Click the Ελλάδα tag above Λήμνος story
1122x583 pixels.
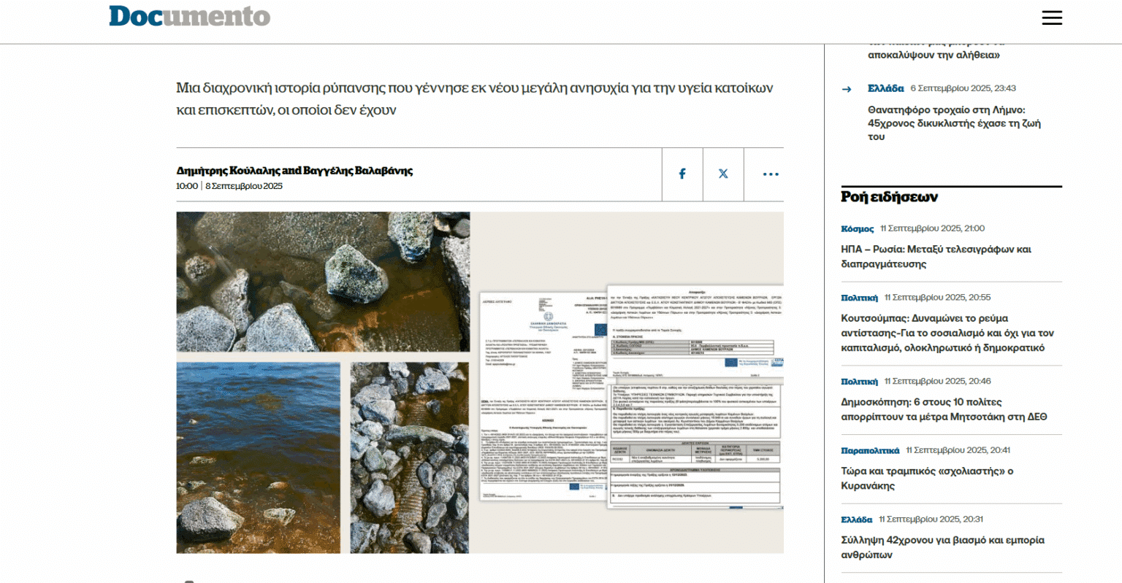pyautogui.click(x=885, y=88)
